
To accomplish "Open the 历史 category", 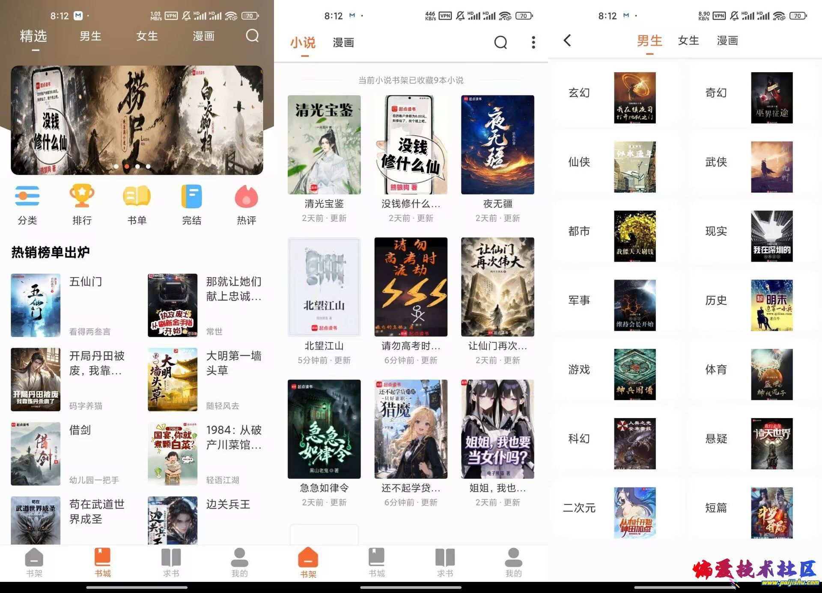I will [753, 306].
